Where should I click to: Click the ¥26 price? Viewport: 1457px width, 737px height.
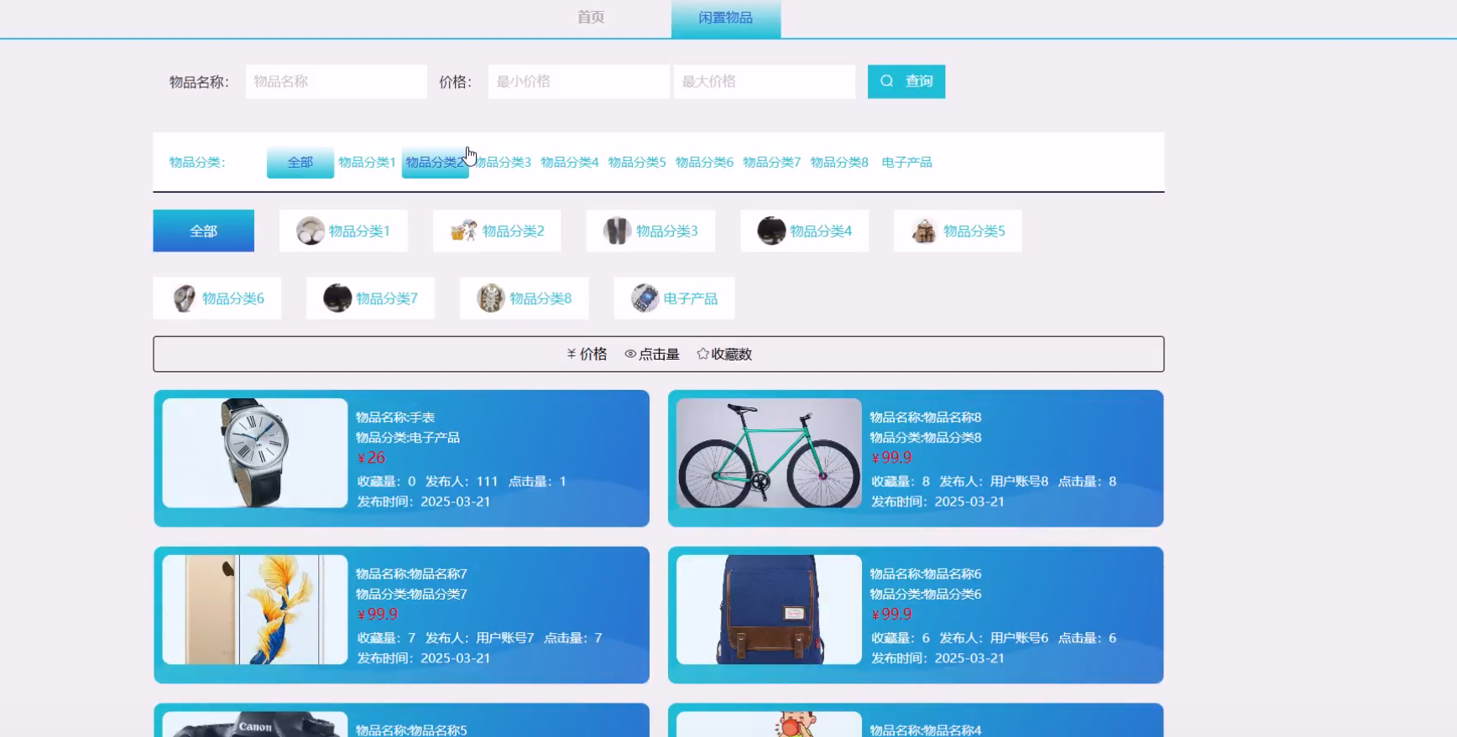371,458
